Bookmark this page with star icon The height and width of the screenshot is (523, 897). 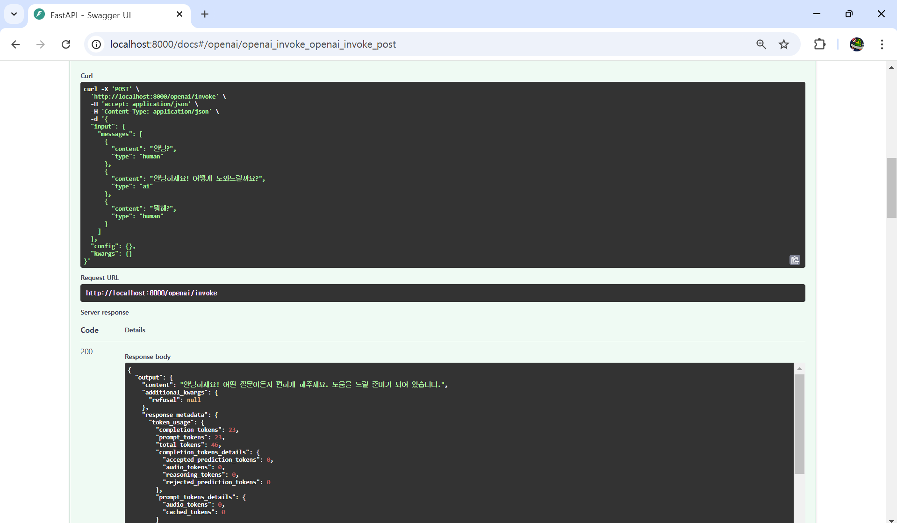[784, 44]
